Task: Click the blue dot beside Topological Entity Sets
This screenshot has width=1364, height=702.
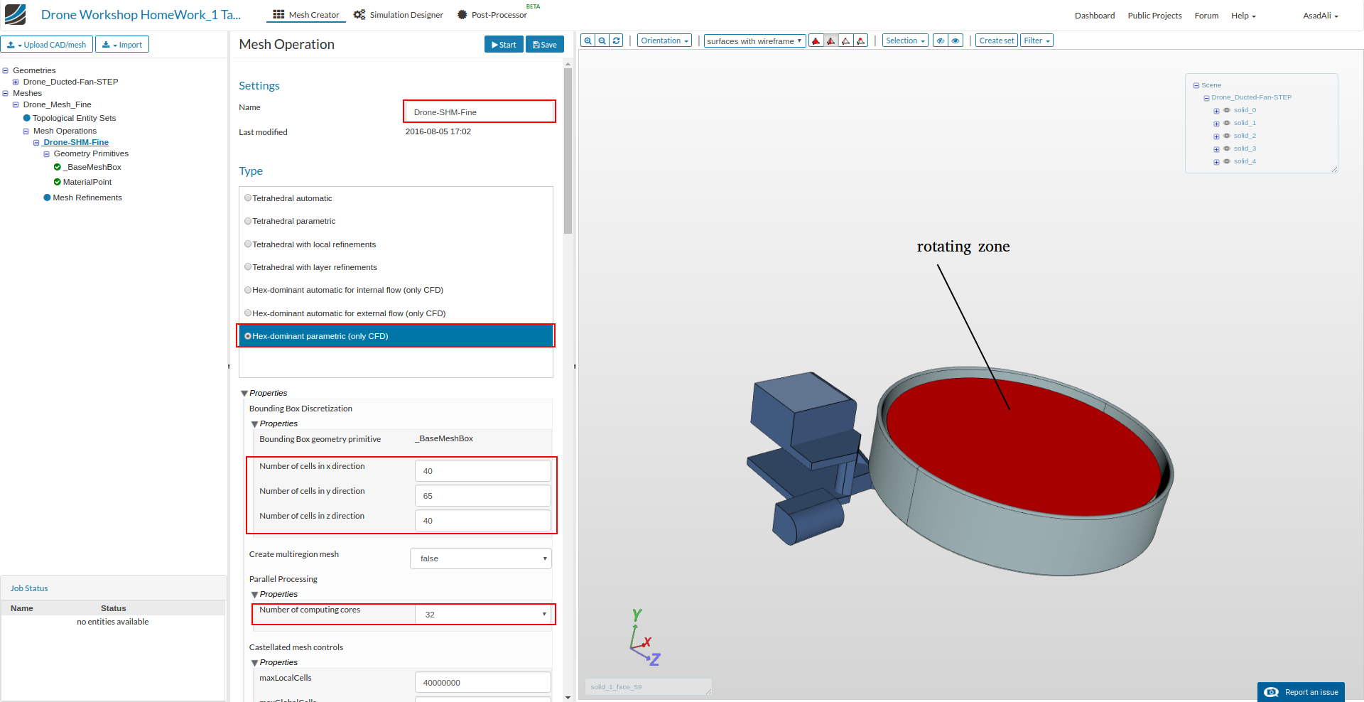Action: pyautogui.click(x=27, y=118)
